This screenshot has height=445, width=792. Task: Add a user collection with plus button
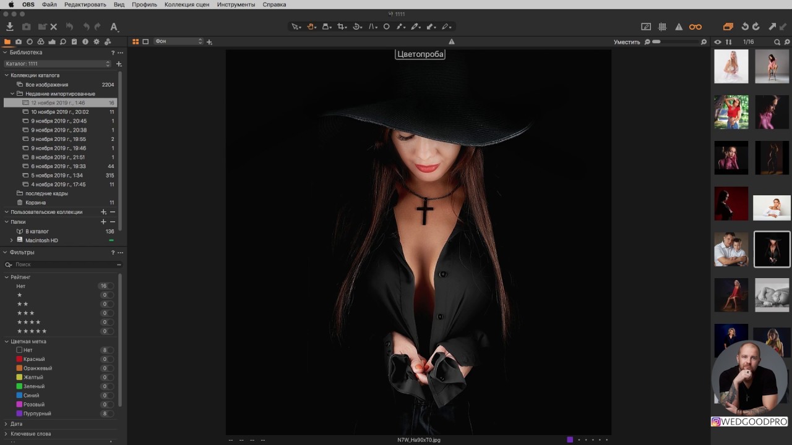click(x=103, y=212)
